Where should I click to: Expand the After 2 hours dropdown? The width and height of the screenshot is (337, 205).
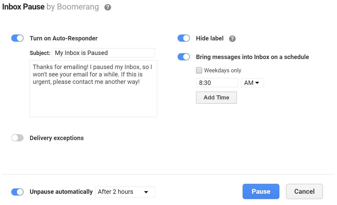125,192
